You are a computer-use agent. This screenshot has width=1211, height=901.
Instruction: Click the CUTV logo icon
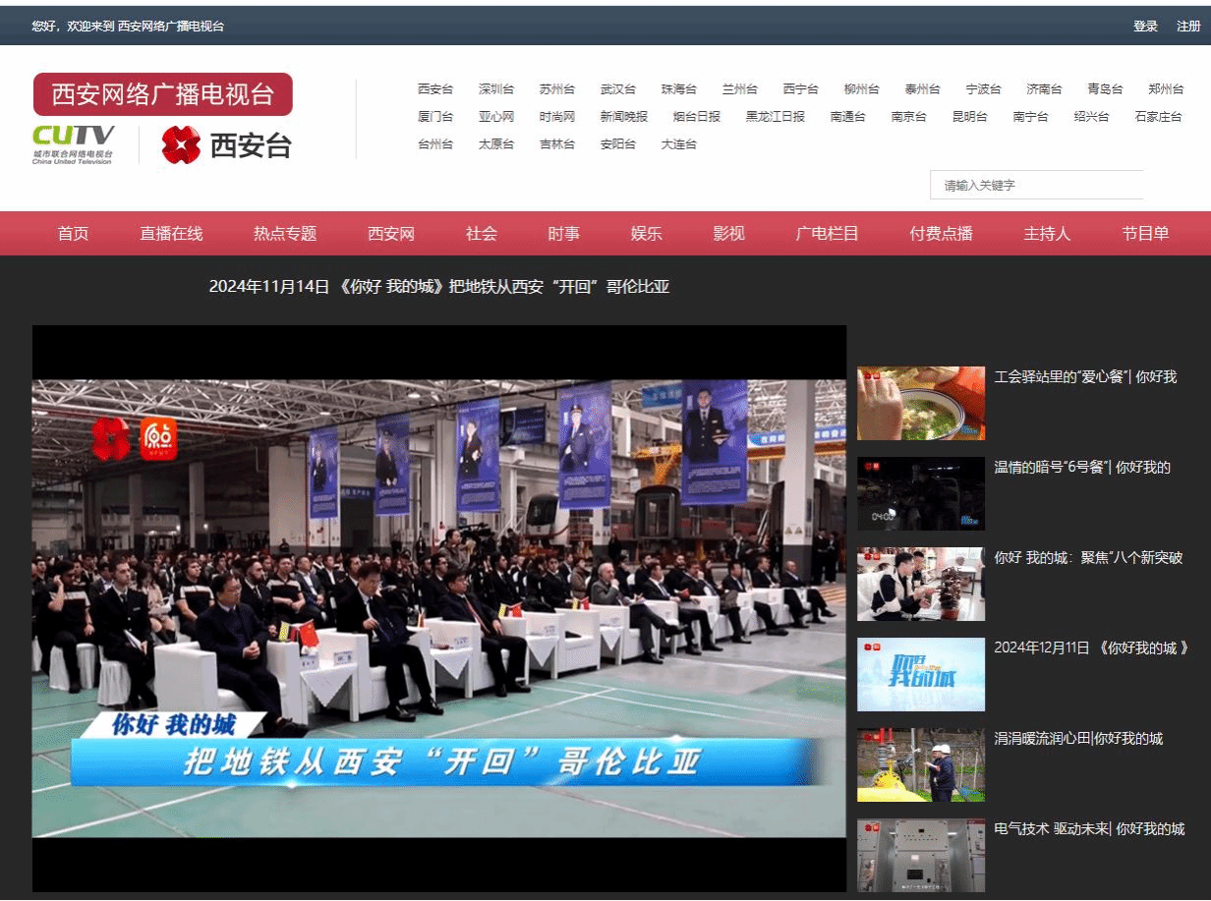[x=73, y=143]
